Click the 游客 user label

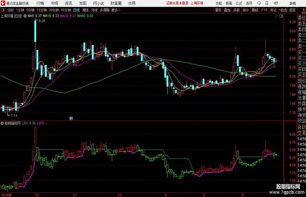(x=293, y=3)
